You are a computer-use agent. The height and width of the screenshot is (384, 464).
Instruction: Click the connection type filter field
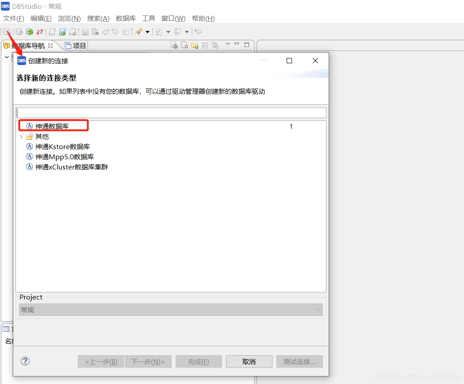171,113
